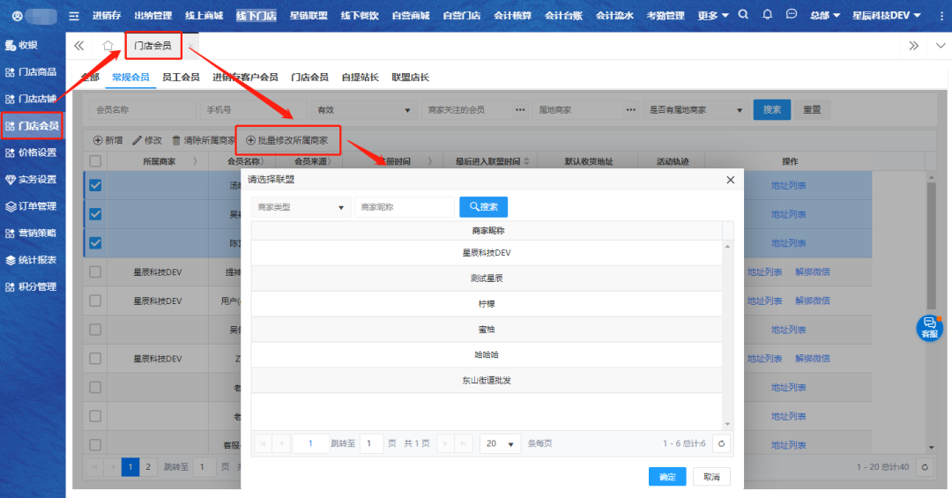Open the chat message bubble icon
The width and height of the screenshot is (952, 498).
792,15
